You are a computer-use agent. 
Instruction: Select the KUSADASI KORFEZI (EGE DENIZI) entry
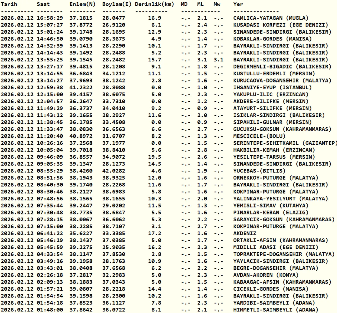281,25
